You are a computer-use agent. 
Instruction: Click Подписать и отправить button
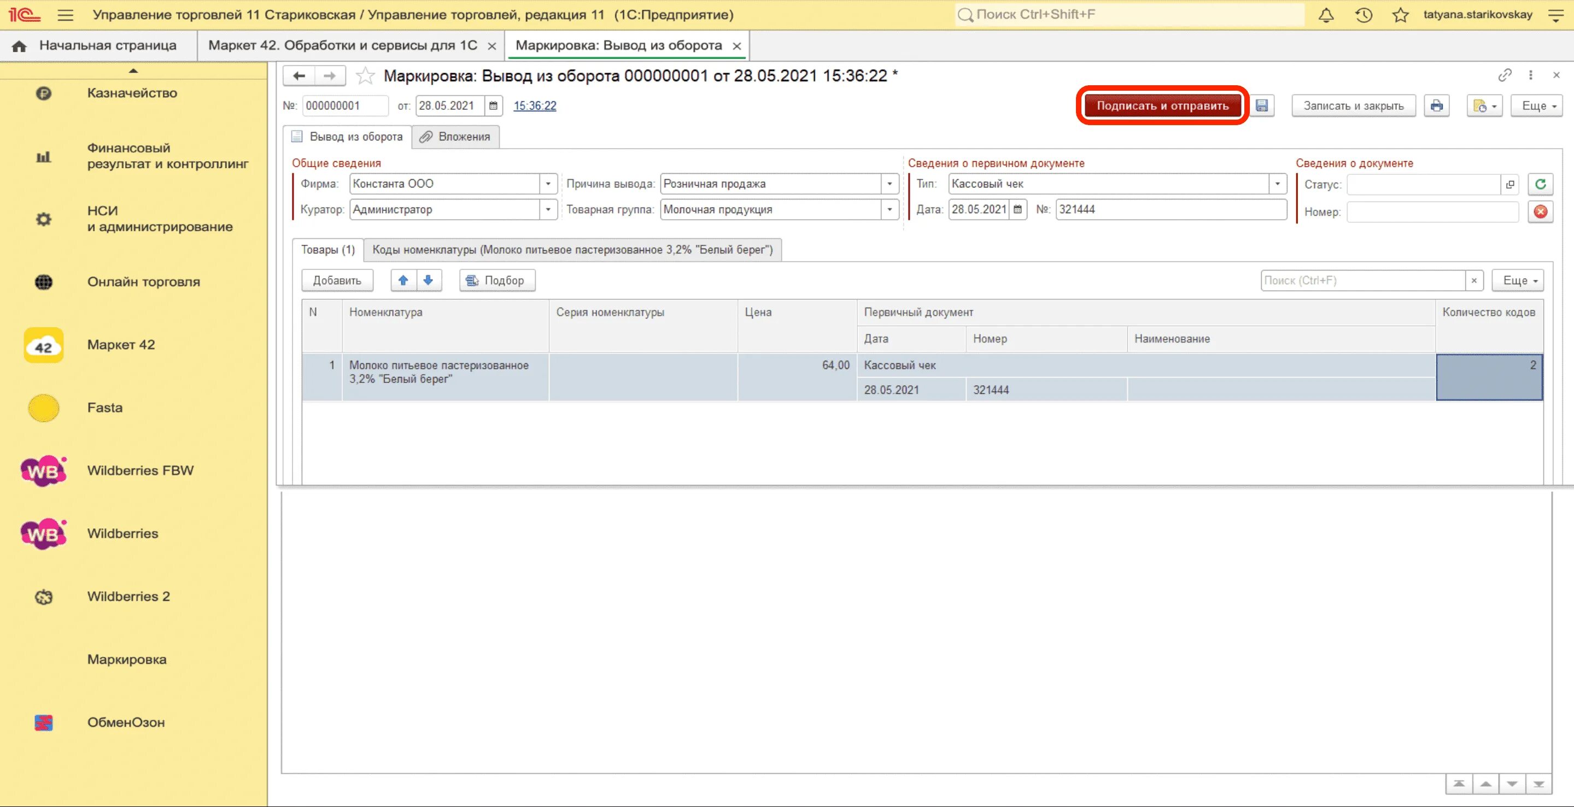(1162, 105)
